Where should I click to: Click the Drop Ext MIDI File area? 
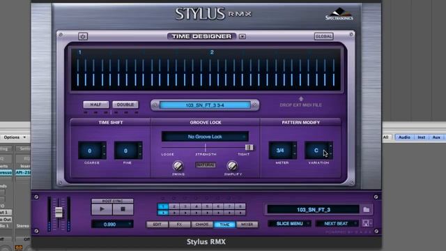tap(300, 102)
